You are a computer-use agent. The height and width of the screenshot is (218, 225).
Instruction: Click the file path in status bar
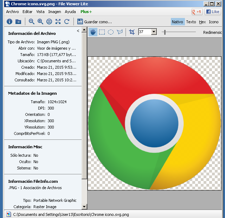pos(71,214)
